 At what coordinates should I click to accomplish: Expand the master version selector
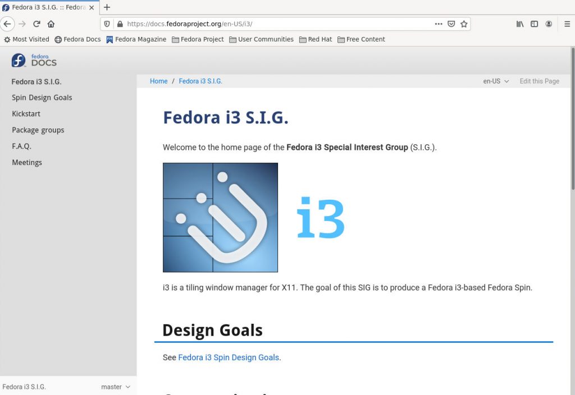[x=116, y=387]
